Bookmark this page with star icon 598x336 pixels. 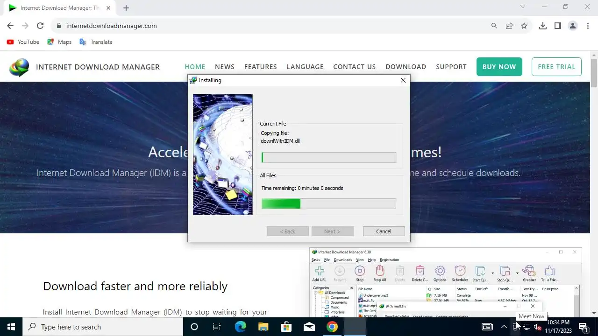(524, 26)
